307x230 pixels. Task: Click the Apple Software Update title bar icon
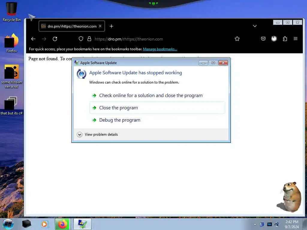76,63
